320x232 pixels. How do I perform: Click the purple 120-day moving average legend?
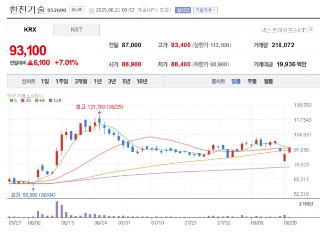point(55,100)
